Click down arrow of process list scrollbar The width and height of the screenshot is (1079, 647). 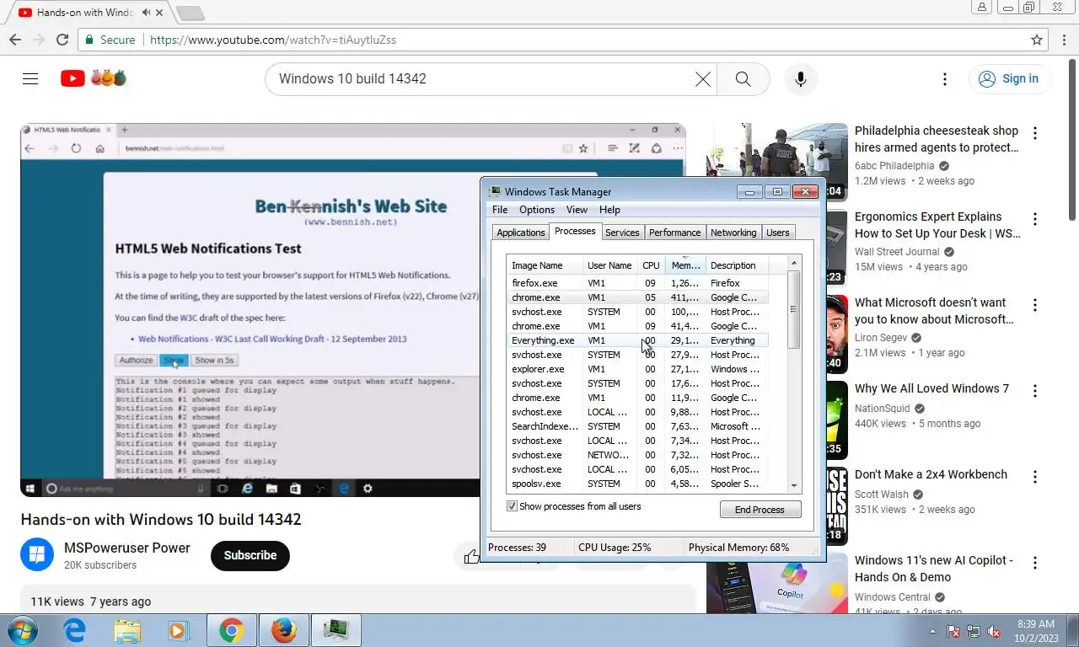(x=794, y=486)
